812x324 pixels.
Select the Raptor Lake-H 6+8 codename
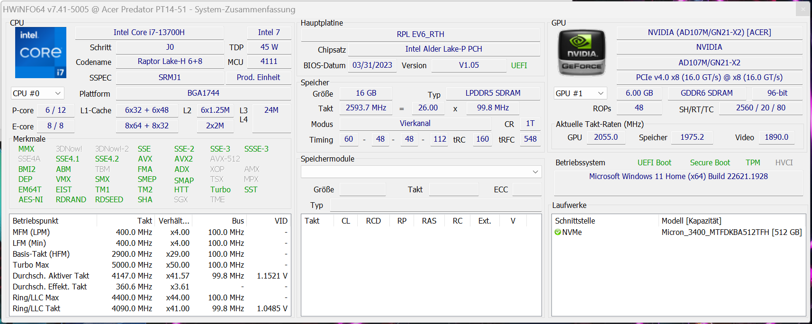click(170, 61)
